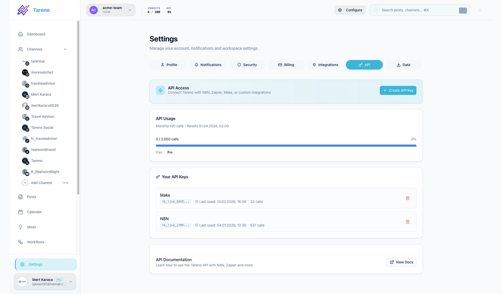Screen dimensions: 502x294
Task: Open Settings in the sidebar
Action: coord(46,264)
